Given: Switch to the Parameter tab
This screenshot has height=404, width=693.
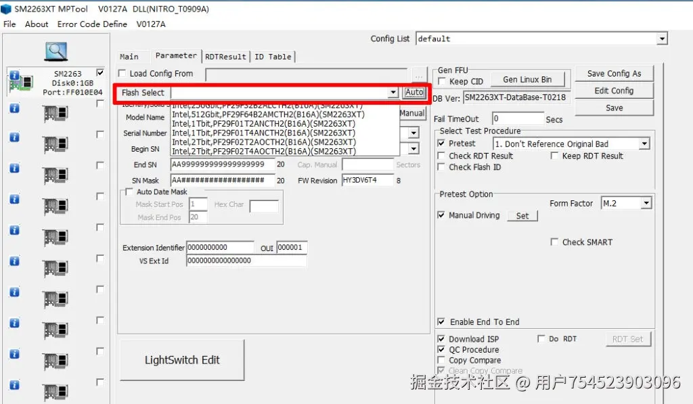Looking at the screenshot, I should pos(176,55).
